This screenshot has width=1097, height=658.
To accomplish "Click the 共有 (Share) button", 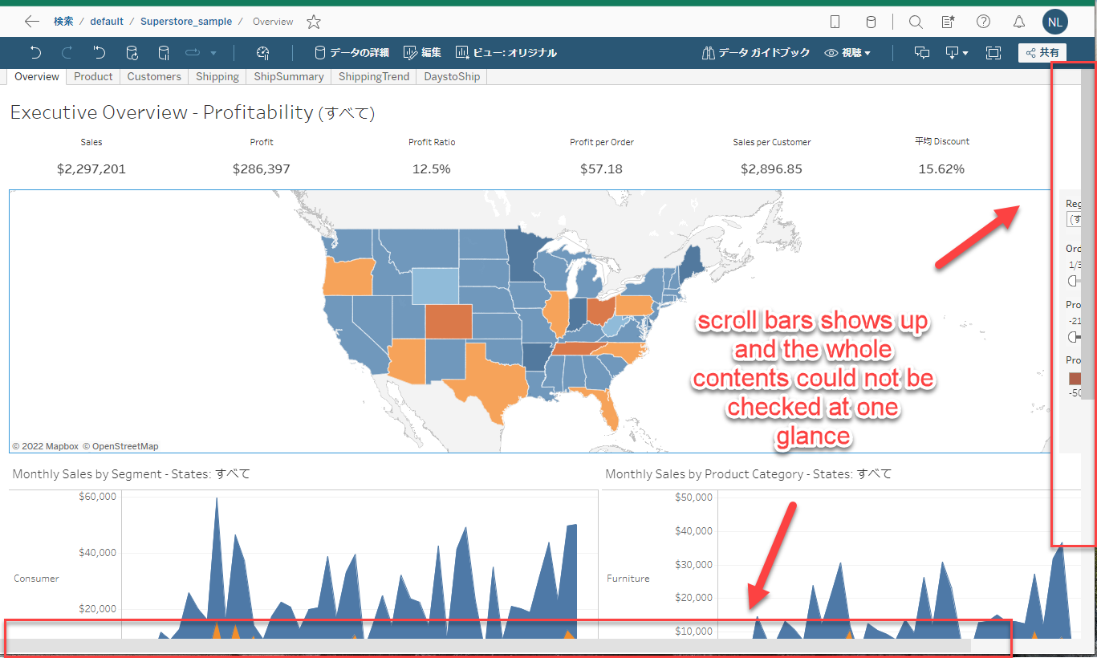I will click(x=1042, y=53).
